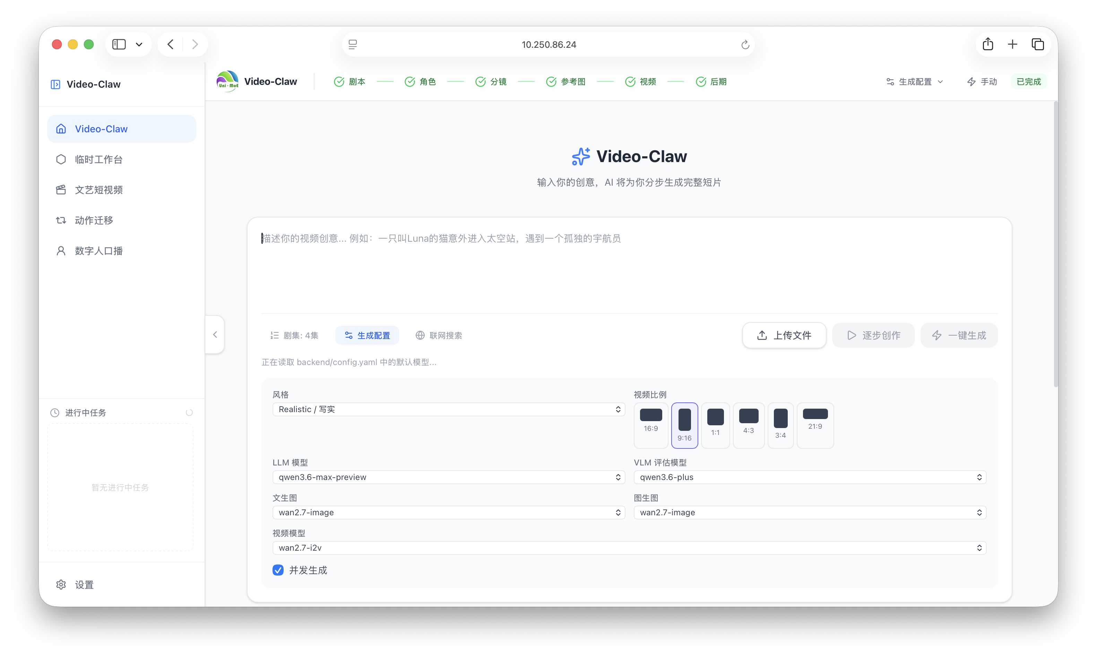Open the 风格 Realistic / 写实 dropdown
Viewport: 1097px width, 658px height.
click(449, 409)
